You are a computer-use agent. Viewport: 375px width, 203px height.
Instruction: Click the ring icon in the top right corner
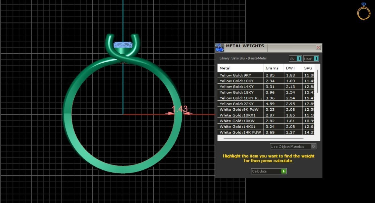[364, 11]
